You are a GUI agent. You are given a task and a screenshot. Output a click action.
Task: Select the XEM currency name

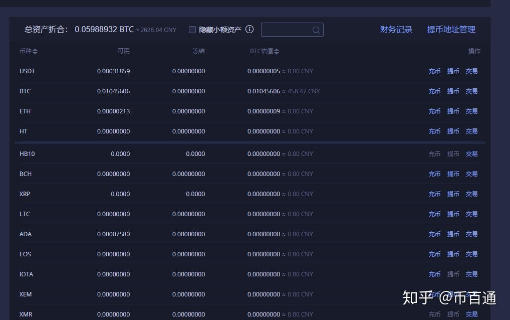[x=26, y=294]
